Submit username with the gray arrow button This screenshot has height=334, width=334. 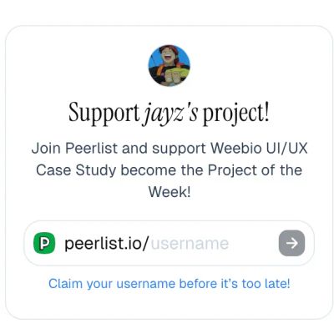(291, 243)
